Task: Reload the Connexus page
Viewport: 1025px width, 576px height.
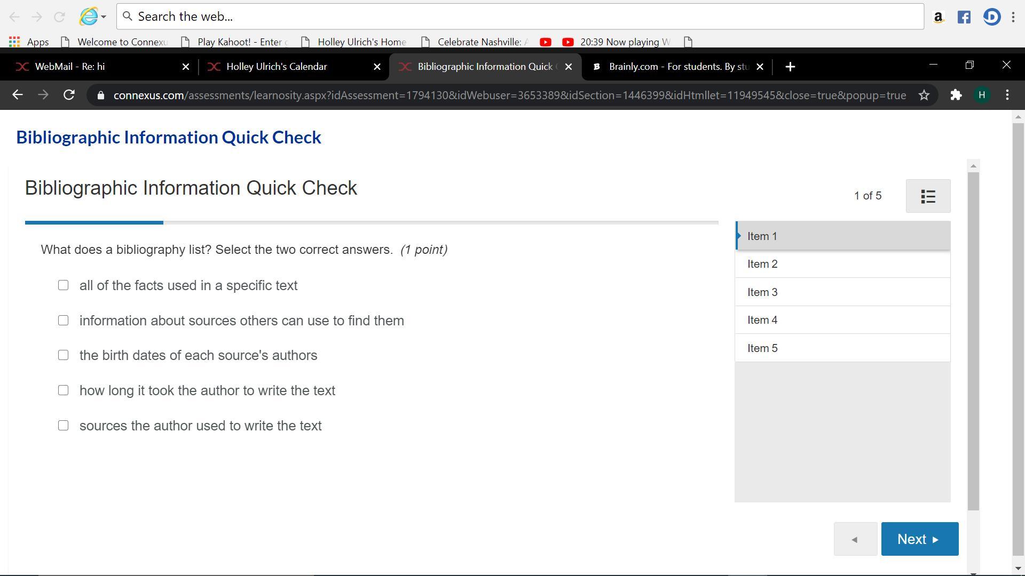Action: point(69,95)
